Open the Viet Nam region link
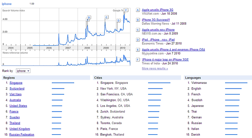This screenshot has width=252, height=138. tap(15, 94)
